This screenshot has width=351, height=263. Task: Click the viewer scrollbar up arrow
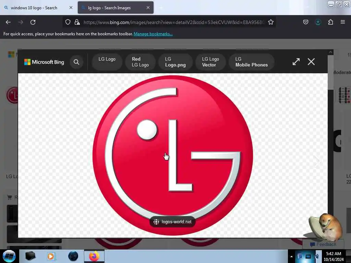click(330, 52)
